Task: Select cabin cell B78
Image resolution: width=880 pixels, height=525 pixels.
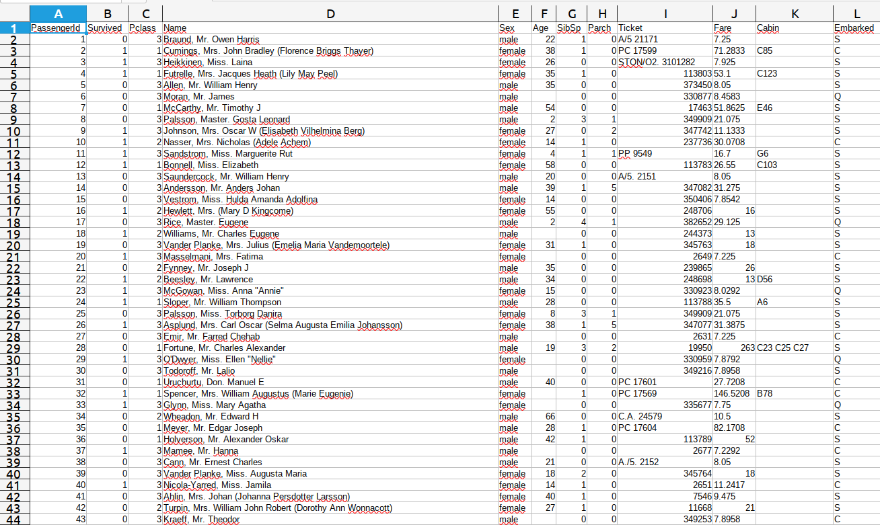Action: pyautogui.click(x=794, y=394)
